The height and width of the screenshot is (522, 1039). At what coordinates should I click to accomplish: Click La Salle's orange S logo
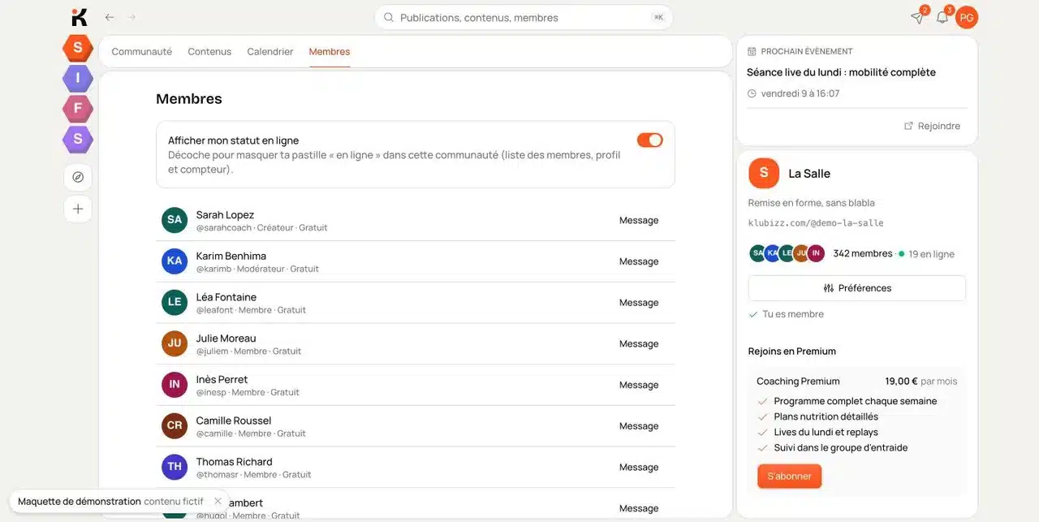pos(764,173)
